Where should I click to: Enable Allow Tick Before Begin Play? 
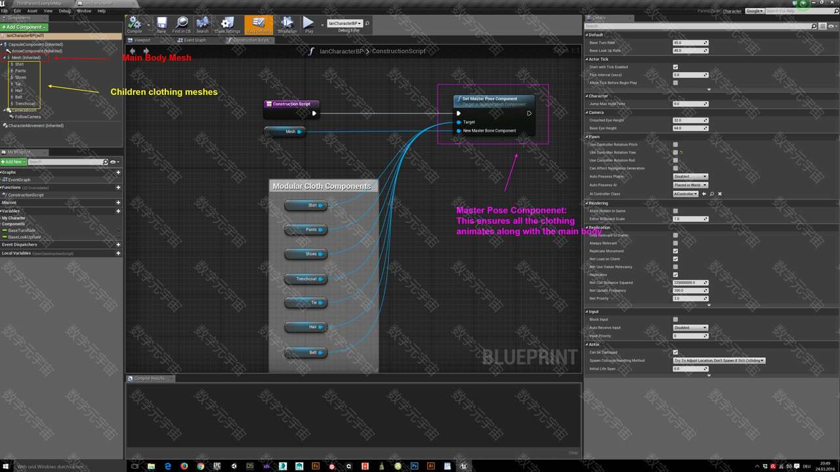point(675,83)
